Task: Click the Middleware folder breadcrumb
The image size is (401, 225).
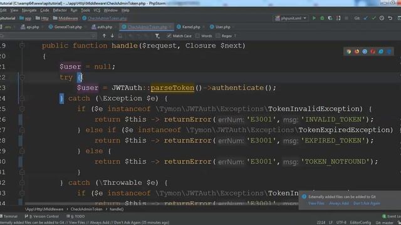Action: [65, 18]
